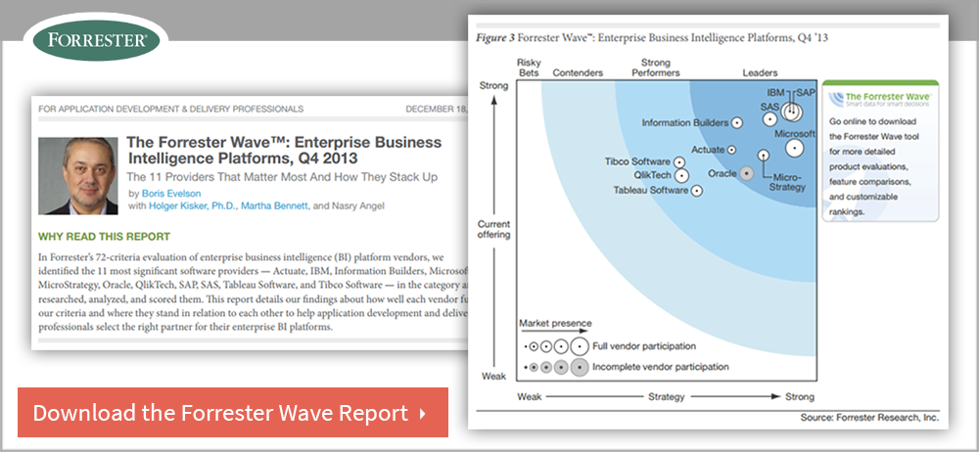979x452 pixels.
Task: Click the largest full participation legend circle
Action: (580, 346)
